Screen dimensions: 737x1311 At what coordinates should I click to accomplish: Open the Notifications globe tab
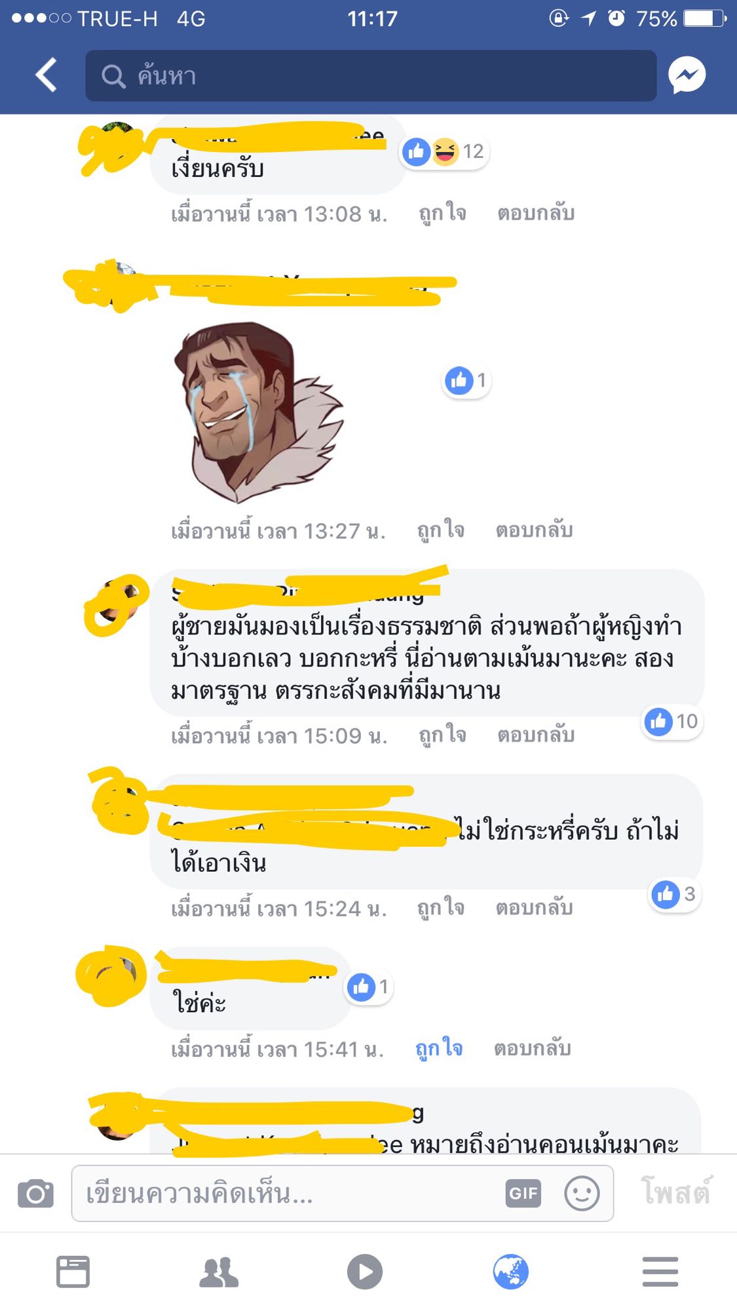pos(511,1272)
